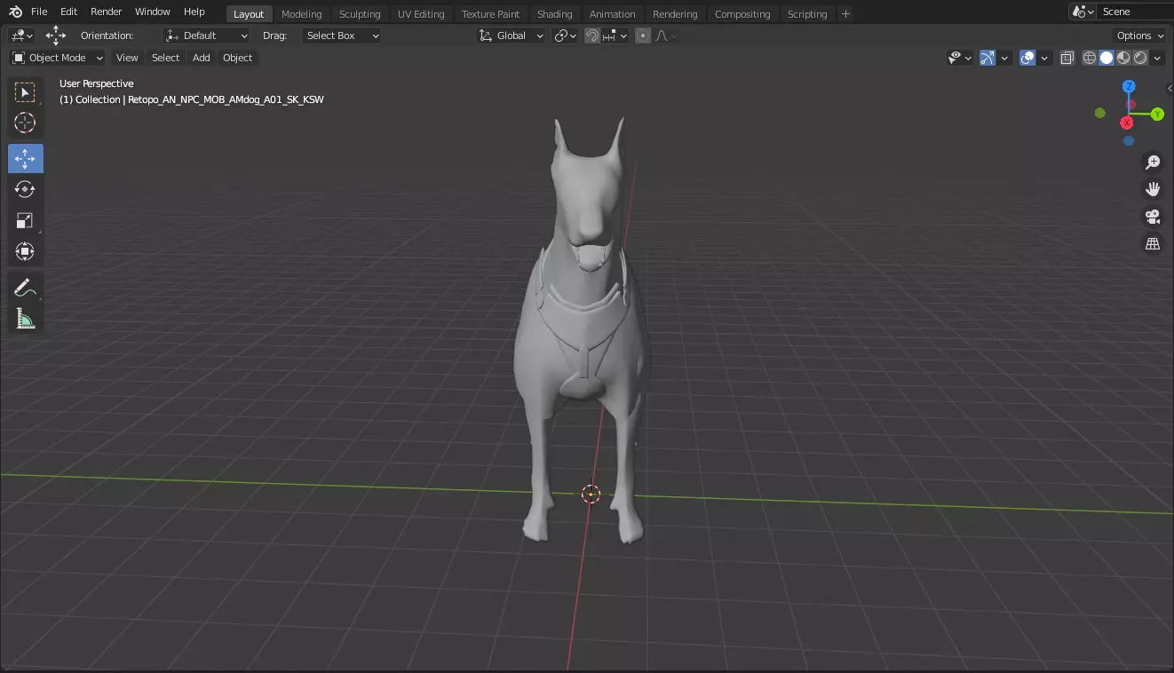Switch to the Texture Paint workspace tab
1174x673 pixels.
pos(490,13)
